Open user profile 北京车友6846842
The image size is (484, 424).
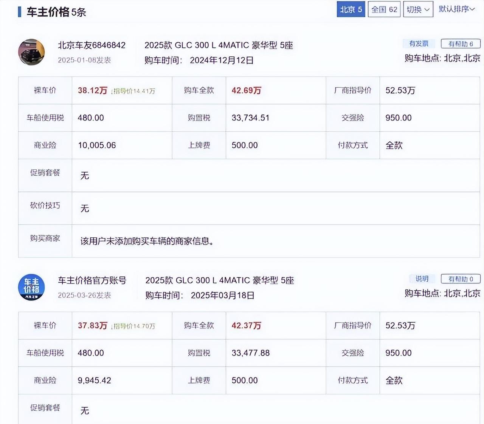click(x=92, y=45)
